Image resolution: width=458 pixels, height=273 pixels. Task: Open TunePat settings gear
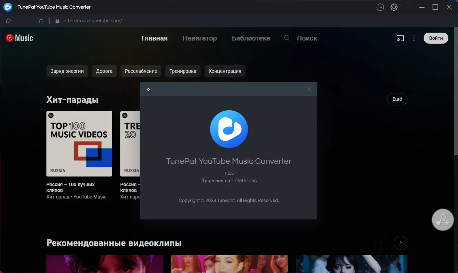[394, 7]
